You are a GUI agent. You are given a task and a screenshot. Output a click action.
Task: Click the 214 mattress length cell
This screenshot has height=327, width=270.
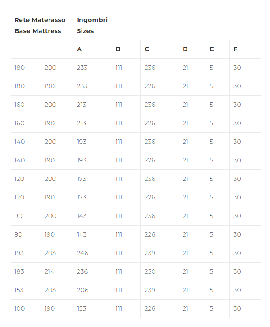point(49,271)
